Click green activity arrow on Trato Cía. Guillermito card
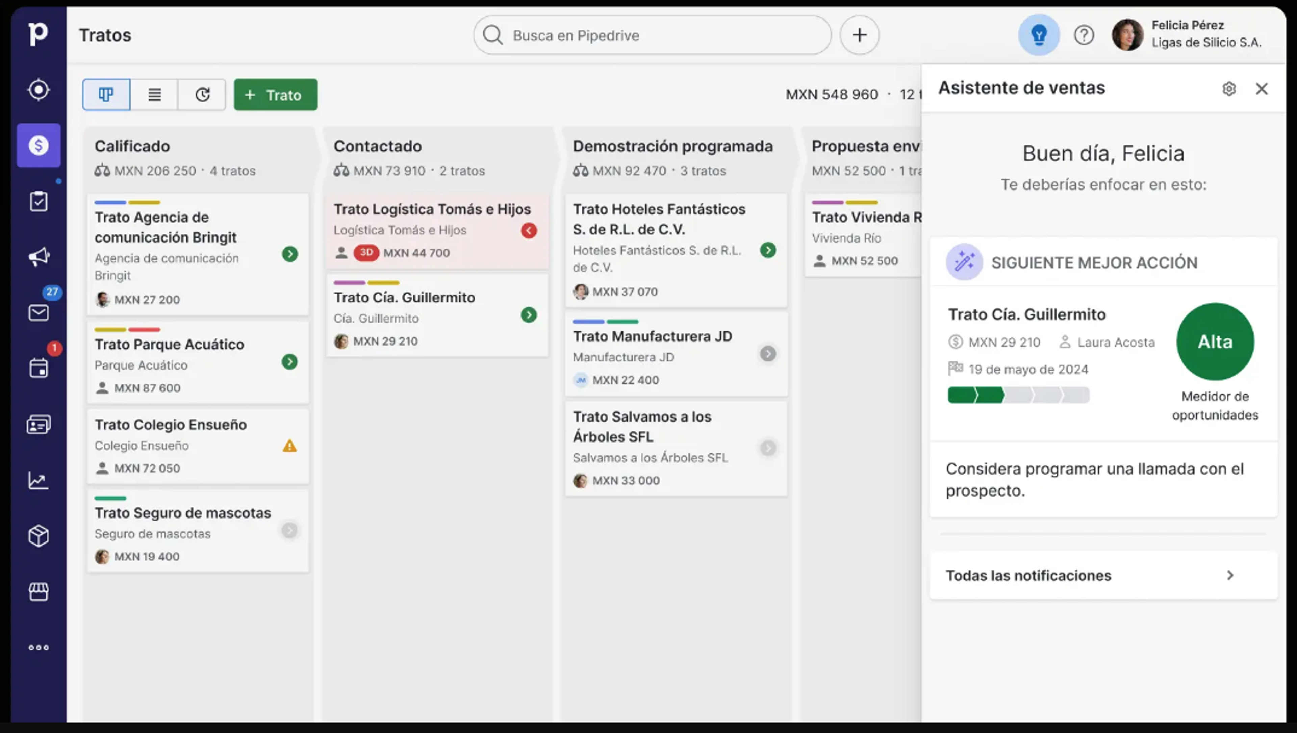 tap(529, 315)
